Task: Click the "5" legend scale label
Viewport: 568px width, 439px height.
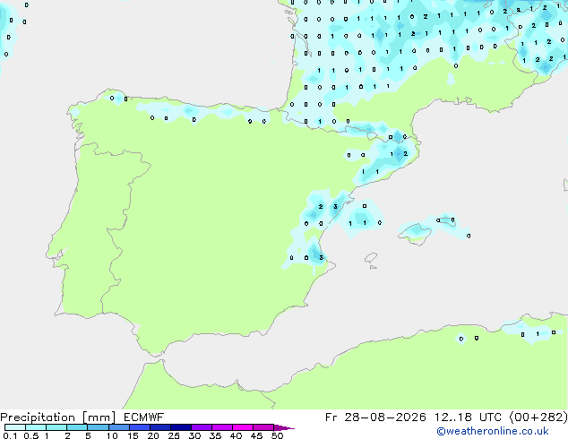Action: [x=88, y=435]
